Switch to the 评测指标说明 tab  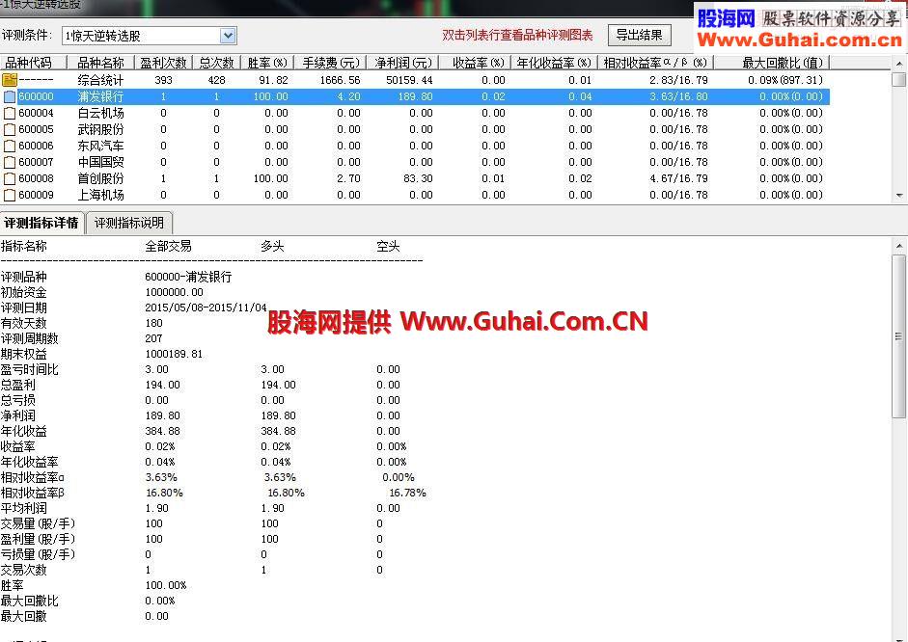129,224
